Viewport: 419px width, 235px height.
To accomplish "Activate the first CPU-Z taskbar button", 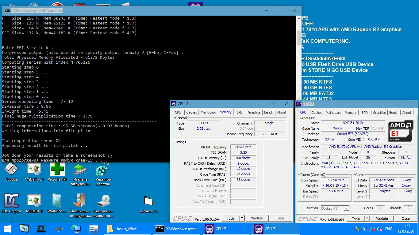I will (x=226, y=229).
